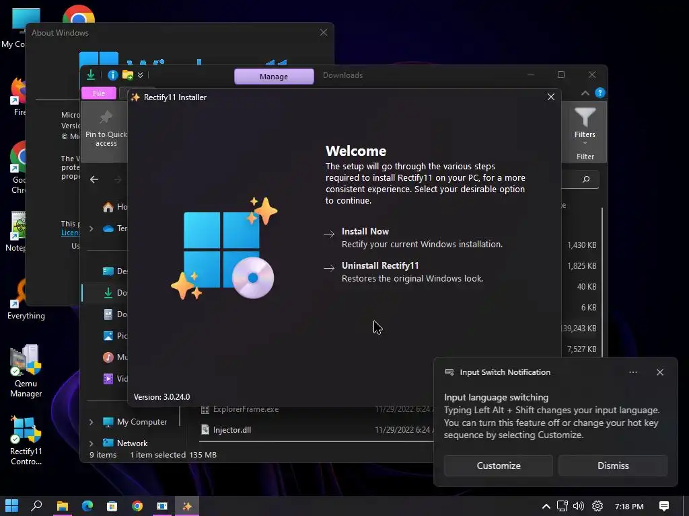Open taskbar Search
This screenshot has width=689, height=516.
(36, 506)
